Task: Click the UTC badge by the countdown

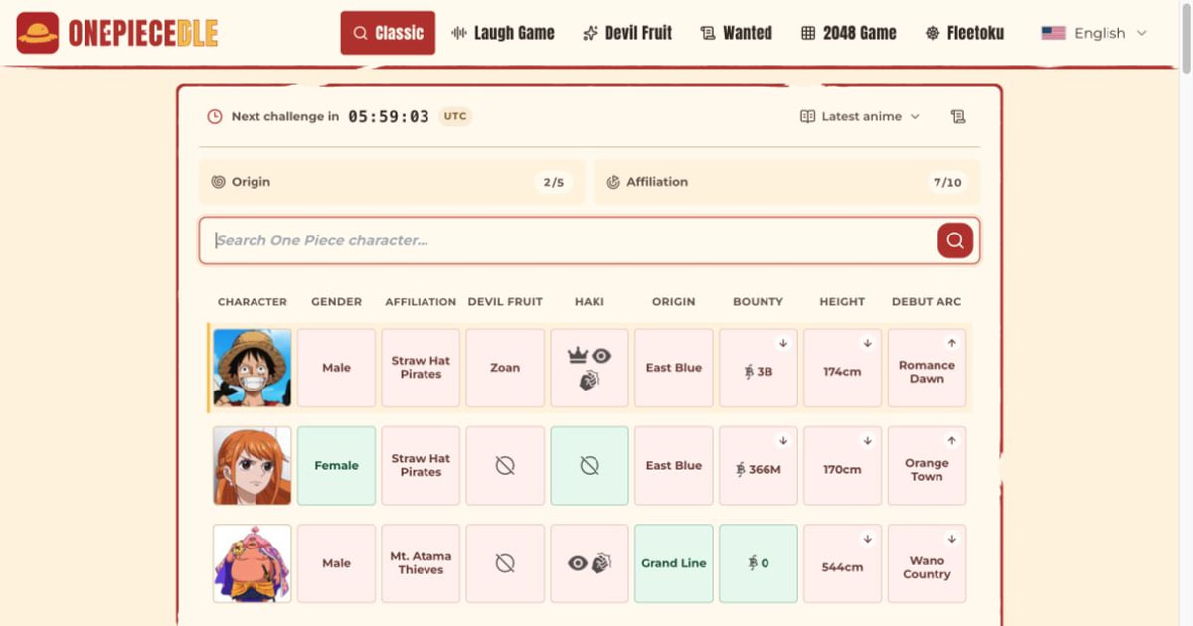Action: pos(455,116)
